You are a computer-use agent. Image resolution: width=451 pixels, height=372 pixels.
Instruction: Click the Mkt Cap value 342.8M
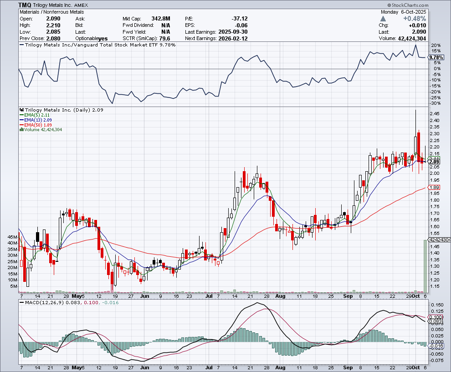161,19
